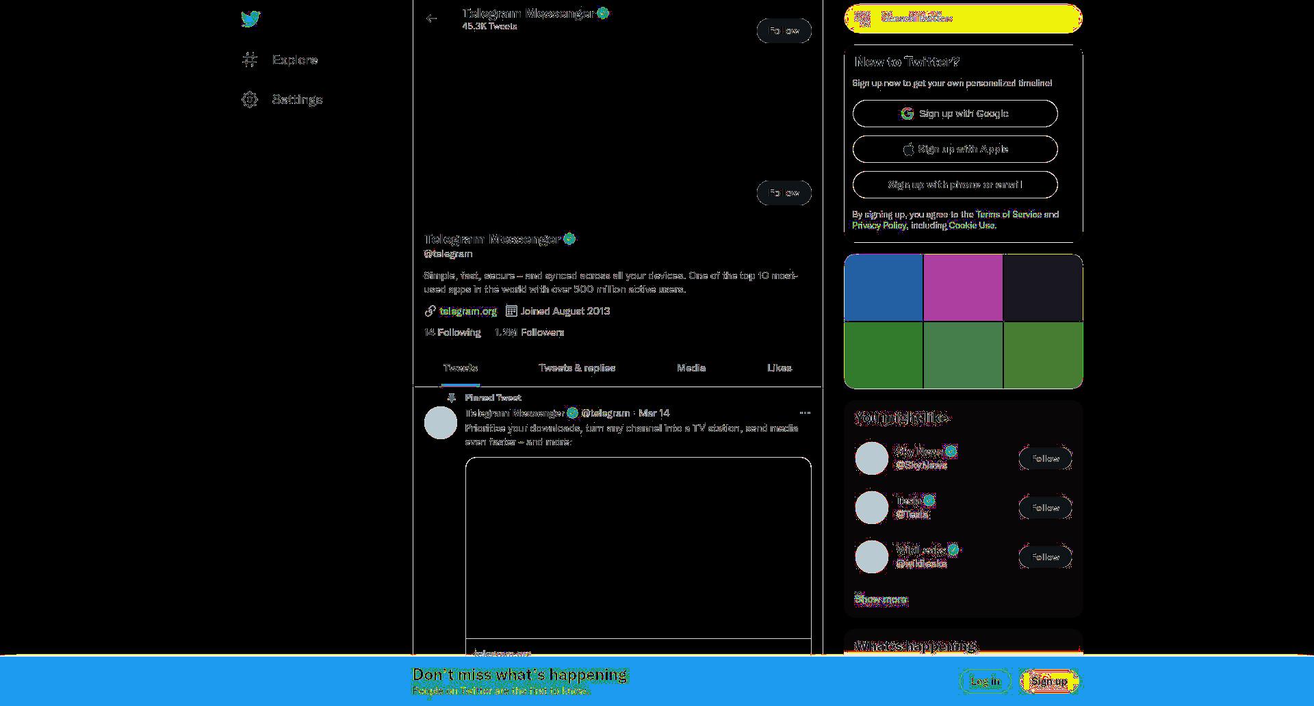Select Explore in the left sidebar
This screenshot has height=706, width=1314.
coord(280,60)
